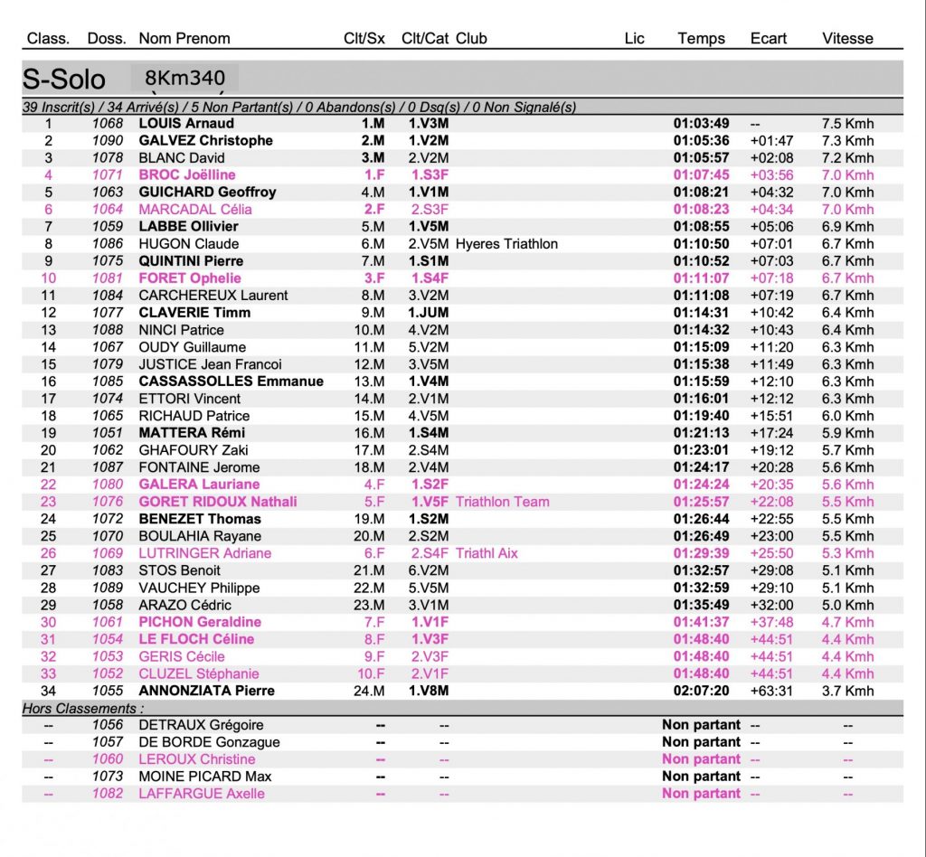
Task: Click the name "QUINTINI Pierre"
Action: click(191, 261)
